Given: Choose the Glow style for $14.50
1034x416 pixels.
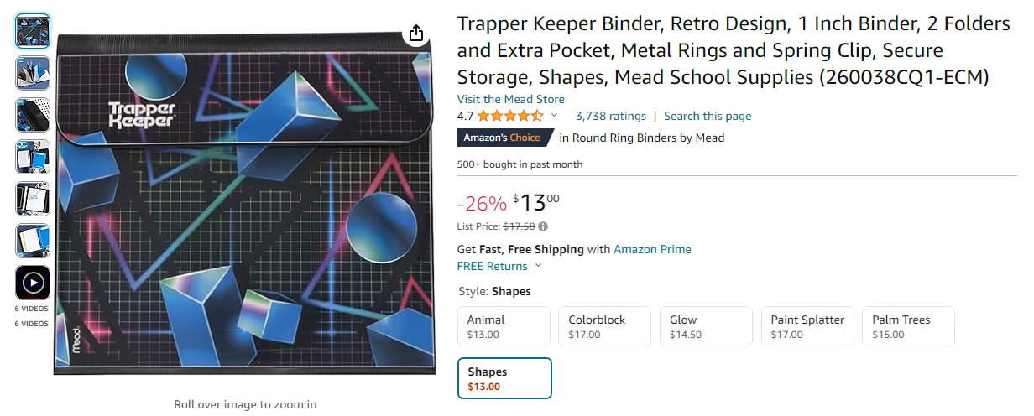Looking at the screenshot, I should coord(706,326).
